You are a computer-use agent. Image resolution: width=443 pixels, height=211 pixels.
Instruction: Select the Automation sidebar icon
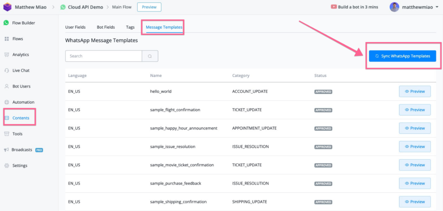(x=6, y=102)
